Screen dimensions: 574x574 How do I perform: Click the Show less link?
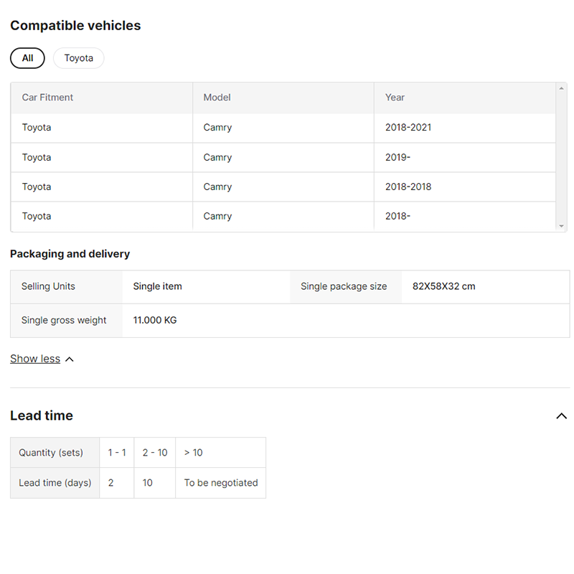(x=35, y=359)
